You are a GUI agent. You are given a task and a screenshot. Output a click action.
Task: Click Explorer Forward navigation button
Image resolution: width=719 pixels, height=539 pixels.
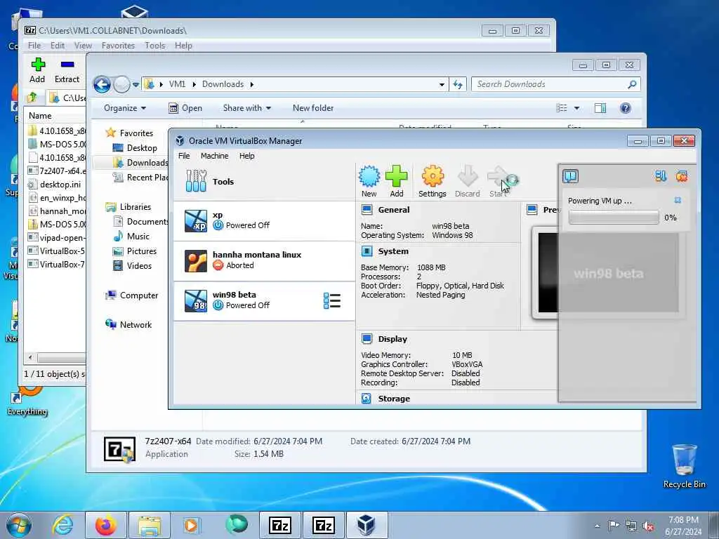121,84
